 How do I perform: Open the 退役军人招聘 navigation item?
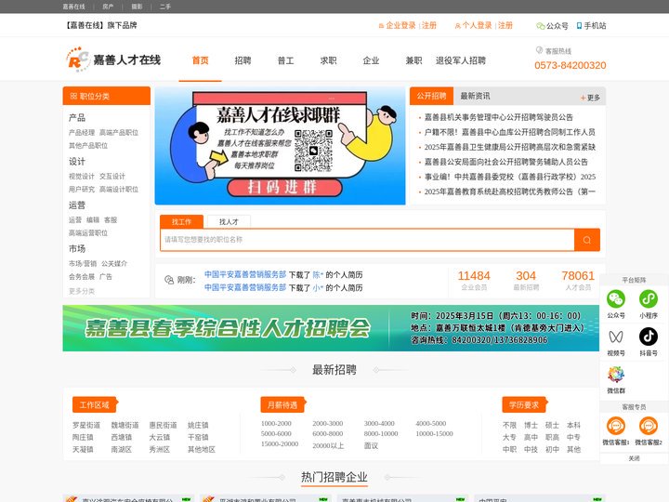(x=460, y=60)
